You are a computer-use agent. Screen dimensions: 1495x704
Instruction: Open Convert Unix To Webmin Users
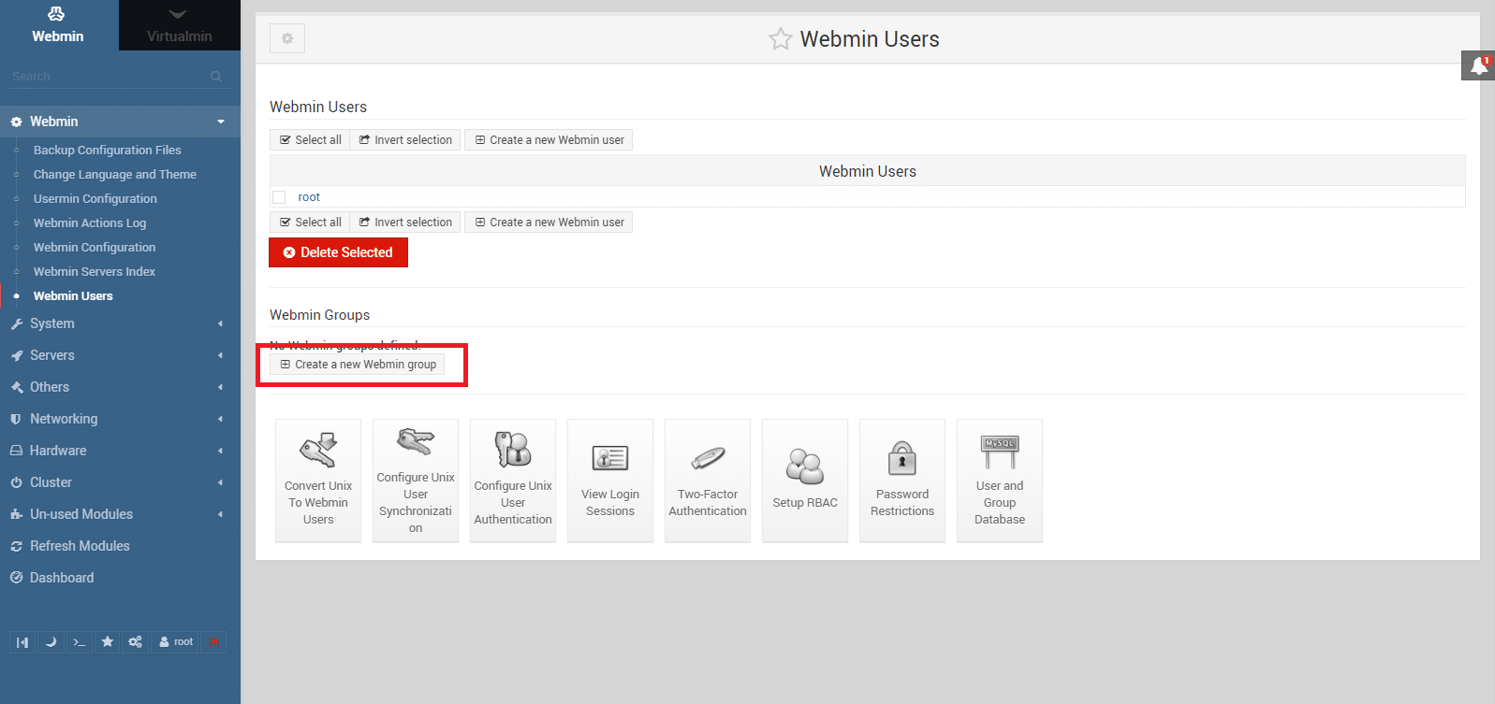click(x=318, y=481)
